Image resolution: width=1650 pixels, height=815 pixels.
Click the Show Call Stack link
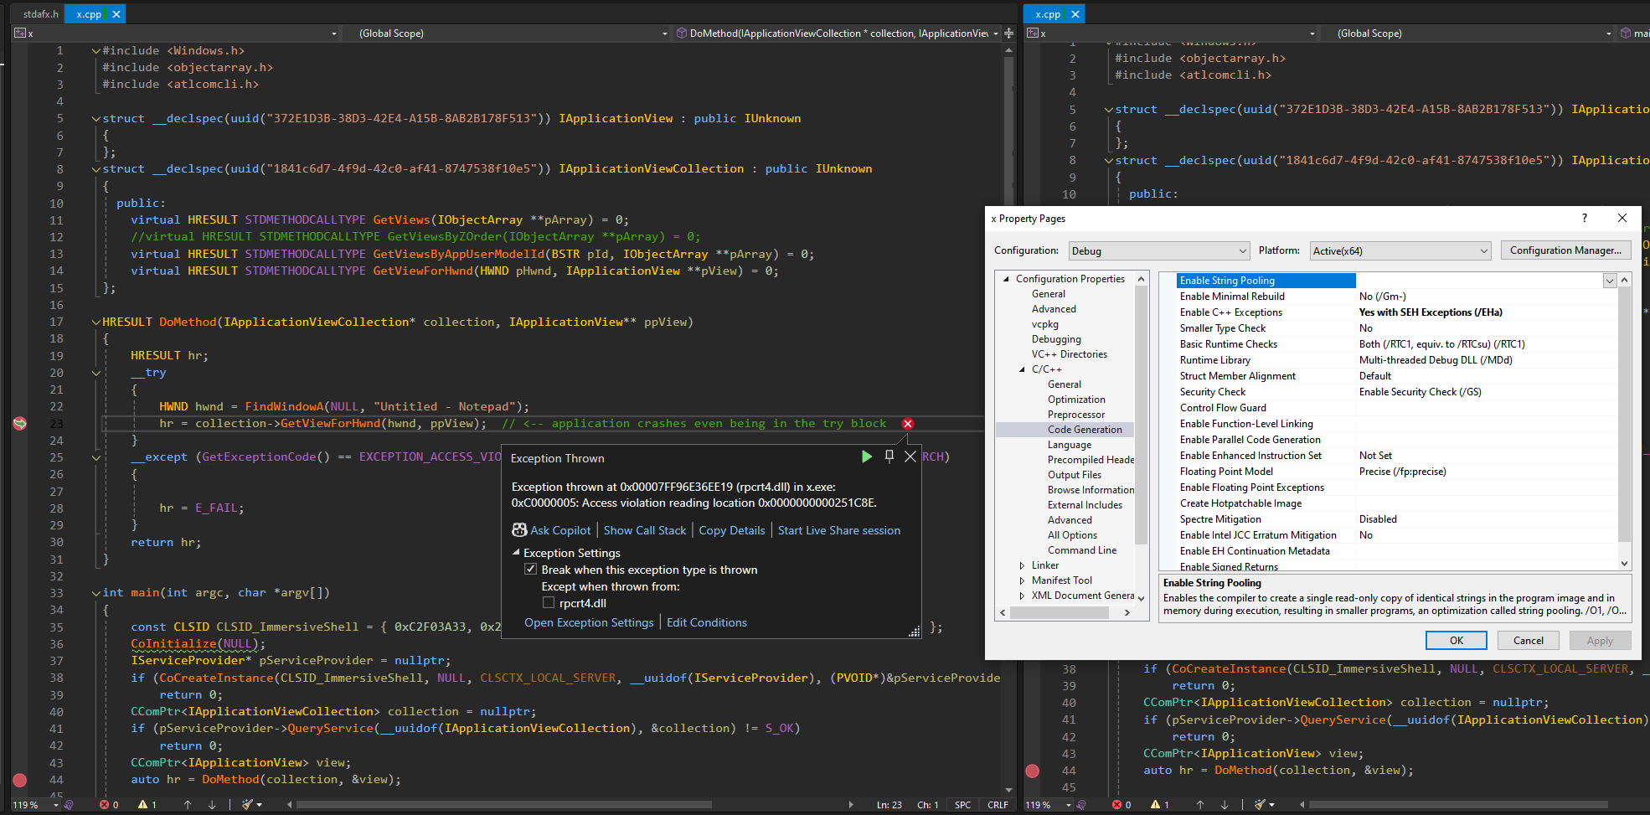[x=644, y=530]
